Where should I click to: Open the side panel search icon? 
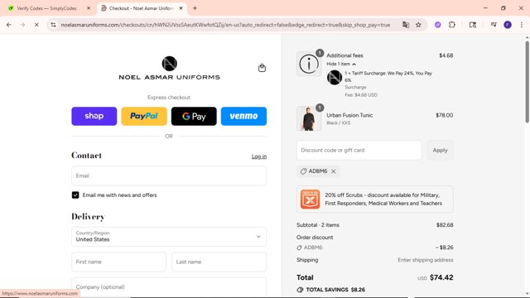point(473,25)
